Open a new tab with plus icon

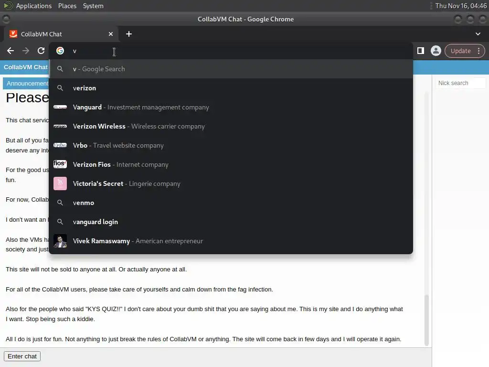(x=129, y=34)
